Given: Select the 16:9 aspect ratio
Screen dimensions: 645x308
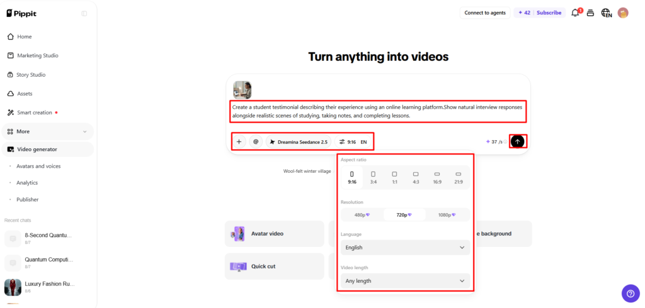Looking at the screenshot, I should [x=437, y=177].
